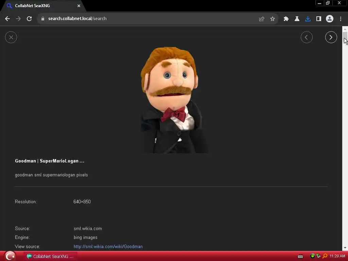Show browser downloads
348x261 pixels.
coord(308,19)
